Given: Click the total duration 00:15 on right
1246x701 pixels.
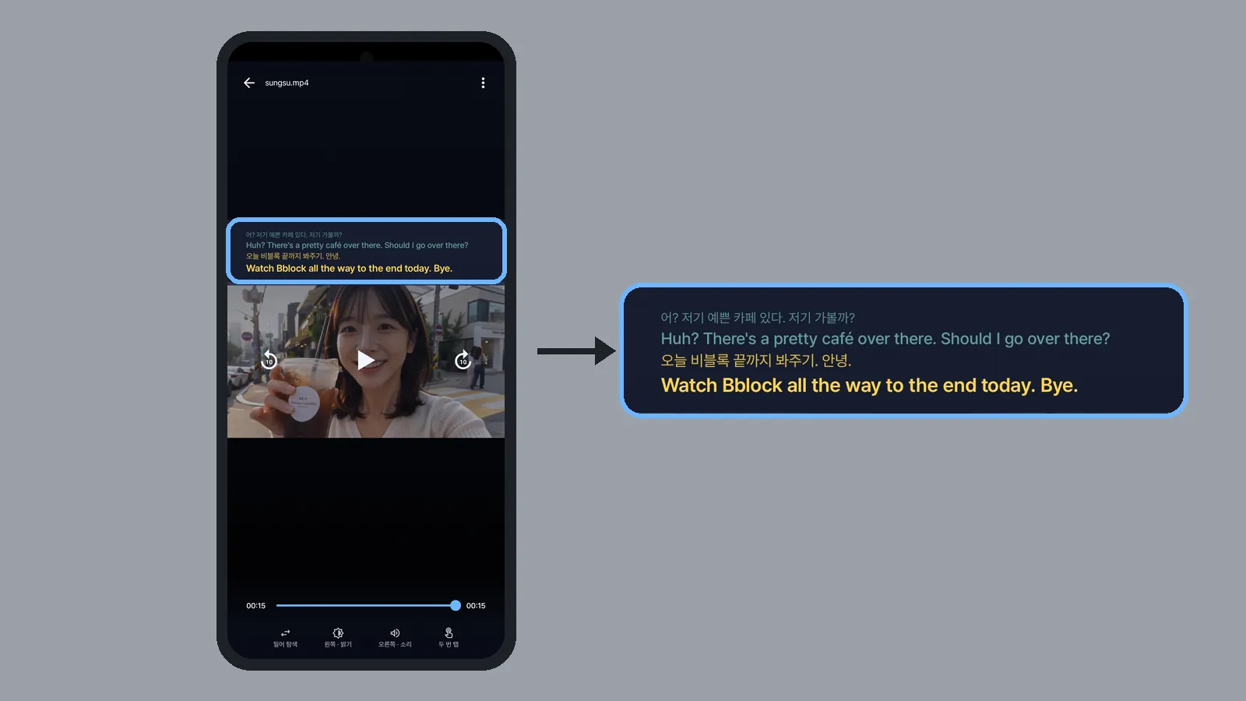Looking at the screenshot, I should (x=476, y=605).
